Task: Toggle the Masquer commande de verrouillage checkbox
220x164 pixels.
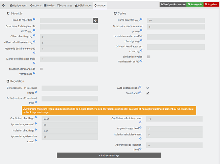Action: (41, 69)
